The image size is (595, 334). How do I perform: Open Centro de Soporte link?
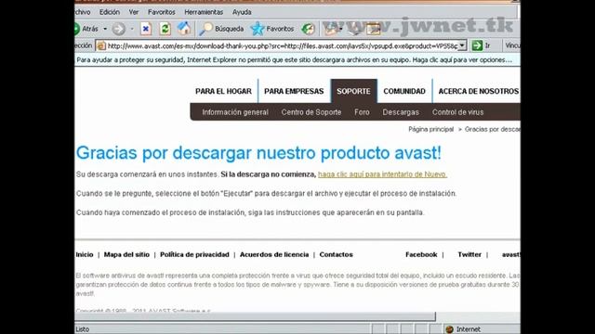[311, 112]
